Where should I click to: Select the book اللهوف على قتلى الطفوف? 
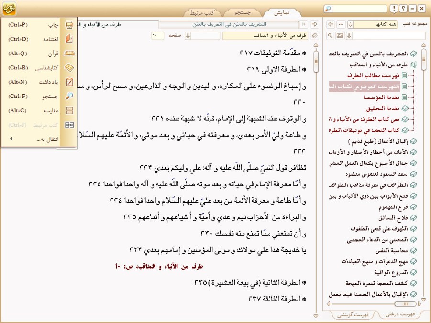point(379,229)
